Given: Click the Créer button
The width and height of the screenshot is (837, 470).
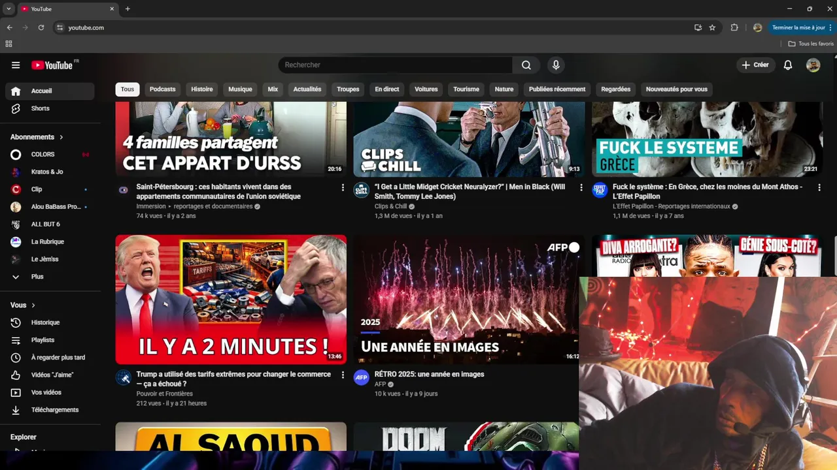Looking at the screenshot, I should 755,65.
